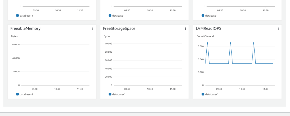Click database-1 legend swatch under LVMReadIOPS chart

point(203,94)
